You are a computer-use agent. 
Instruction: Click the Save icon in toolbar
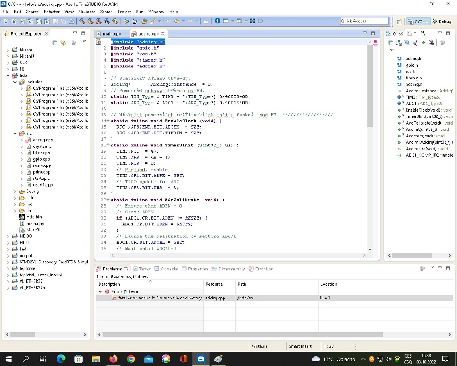coord(55,21)
